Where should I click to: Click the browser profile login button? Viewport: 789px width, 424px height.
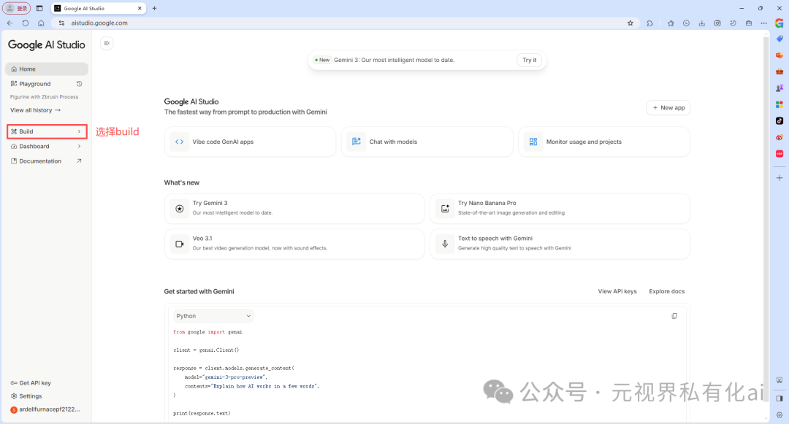click(17, 8)
